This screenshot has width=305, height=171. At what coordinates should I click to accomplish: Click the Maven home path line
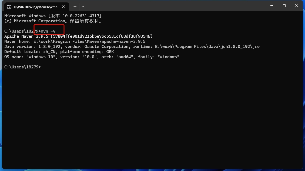[x=75, y=41]
